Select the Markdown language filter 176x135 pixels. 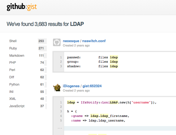coord(17,56)
